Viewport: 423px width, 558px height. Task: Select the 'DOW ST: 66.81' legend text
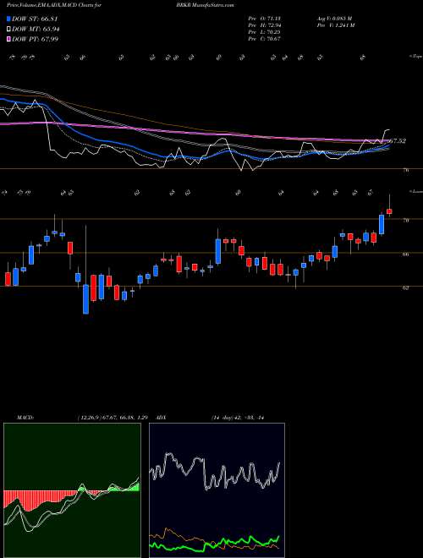[35, 19]
